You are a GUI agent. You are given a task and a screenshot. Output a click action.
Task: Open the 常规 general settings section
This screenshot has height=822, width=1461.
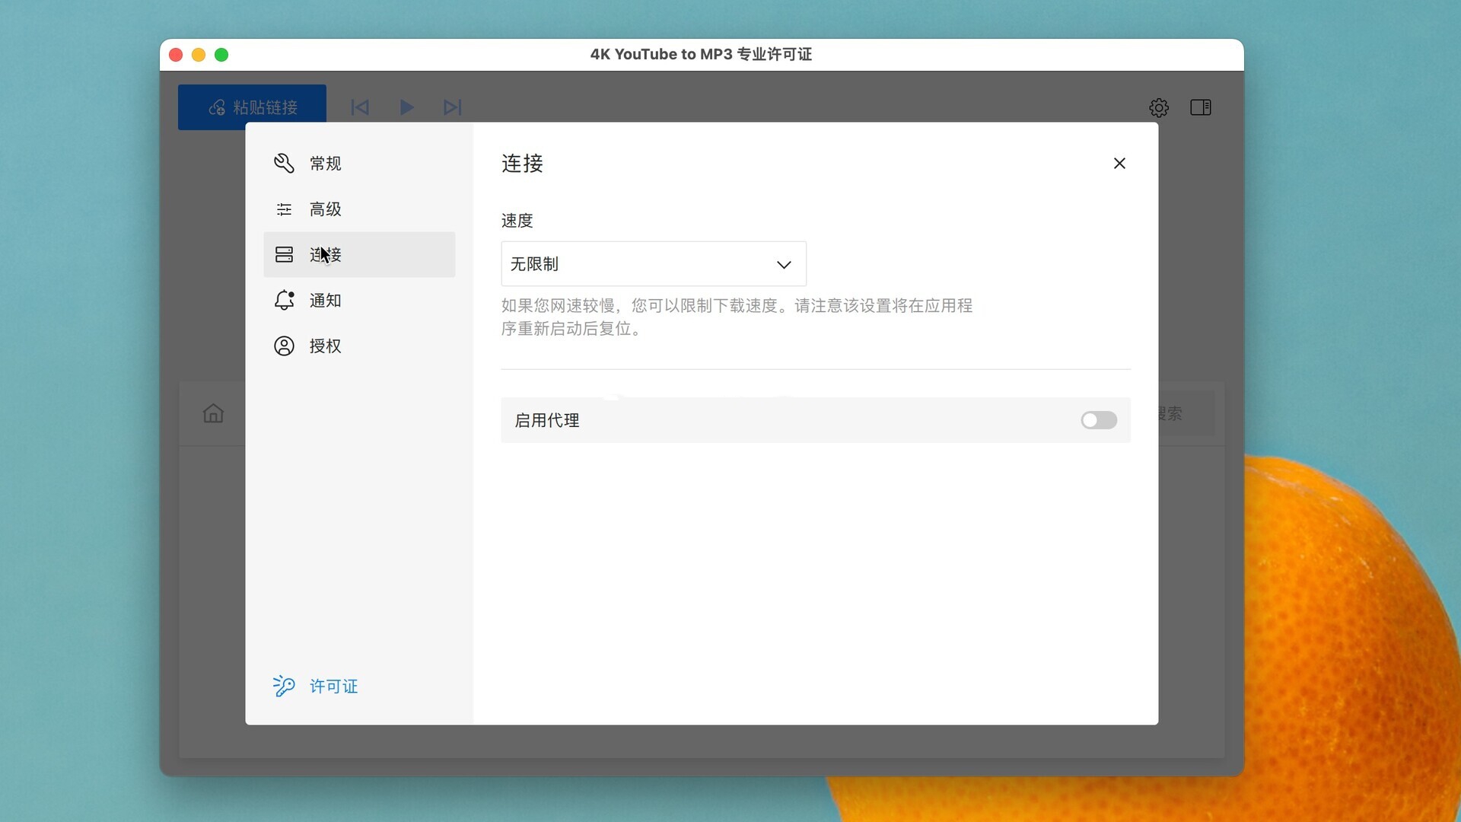tap(359, 164)
